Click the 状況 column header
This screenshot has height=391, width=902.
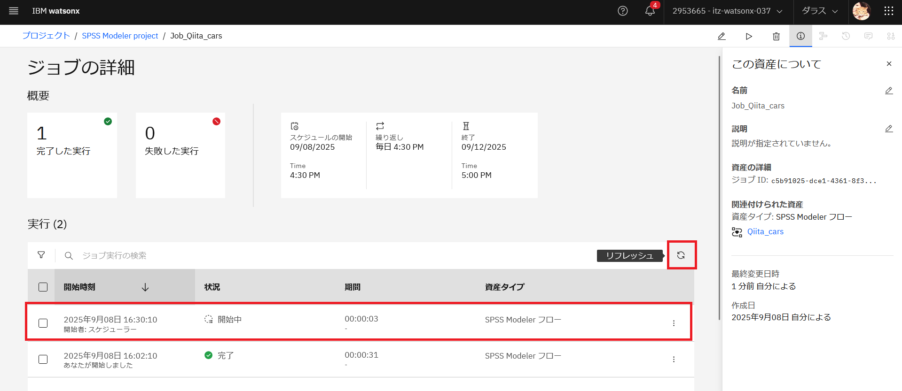pyautogui.click(x=212, y=287)
